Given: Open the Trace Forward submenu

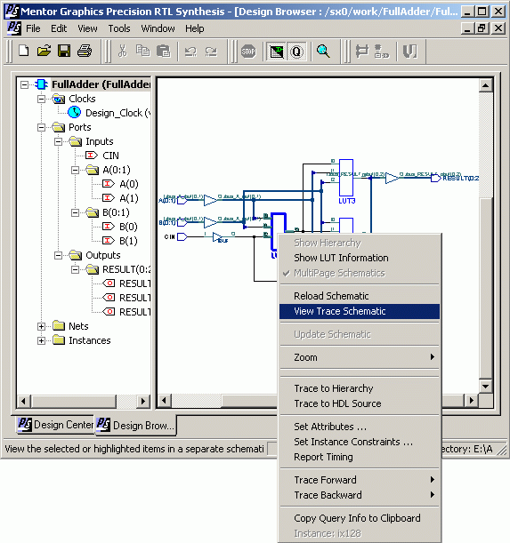Looking at the screenshot, I should tap(360, 480).
